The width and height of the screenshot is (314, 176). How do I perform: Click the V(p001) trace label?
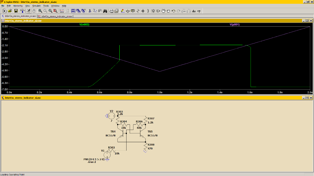235,24
